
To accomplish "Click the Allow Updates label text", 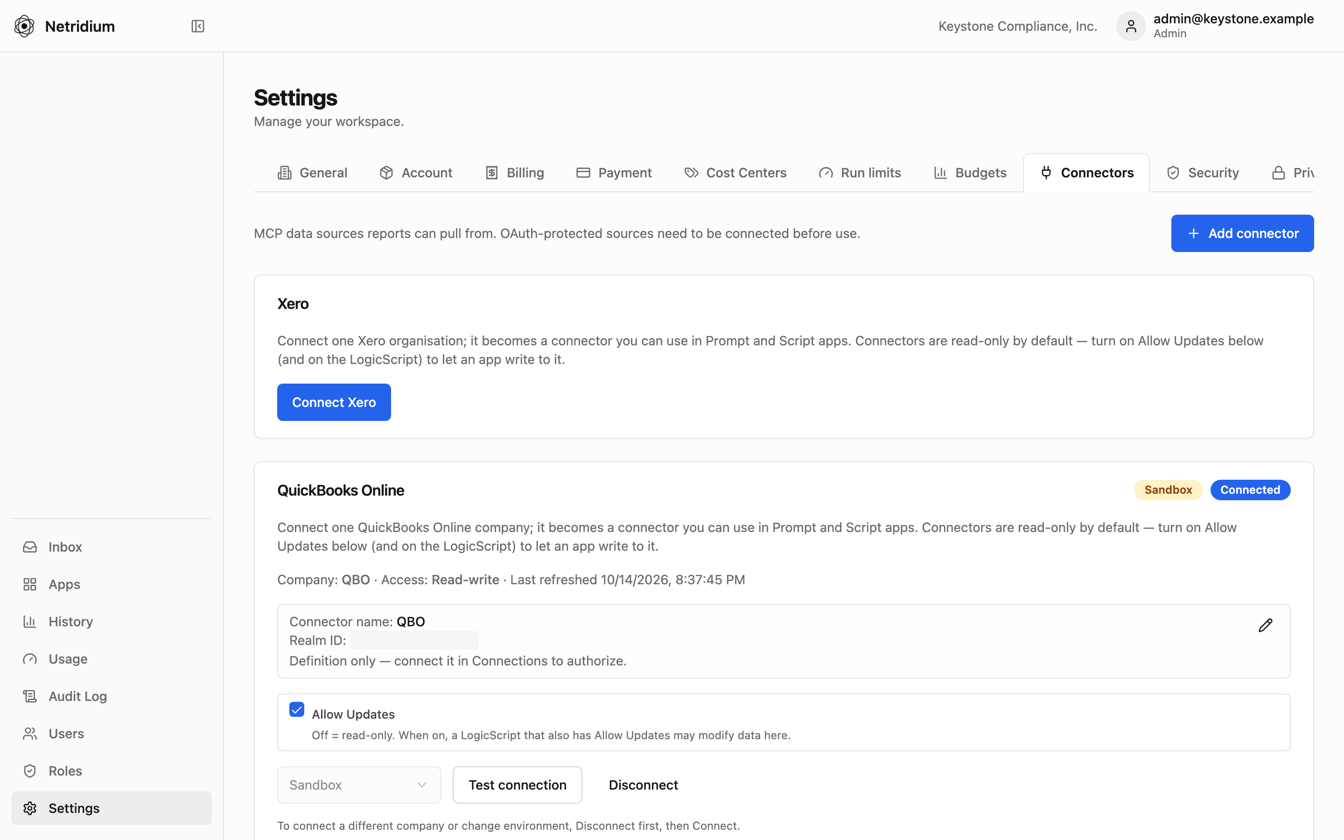I will [353, 714].
